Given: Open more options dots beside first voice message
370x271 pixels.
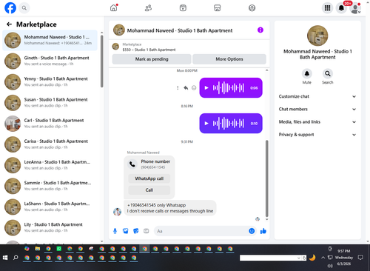Looking at the screenshot, I should click(x=178, y=88).
